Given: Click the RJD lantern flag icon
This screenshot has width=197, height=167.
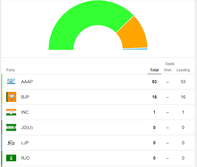Looking at the screenshot, I should [x=11, y=158].
